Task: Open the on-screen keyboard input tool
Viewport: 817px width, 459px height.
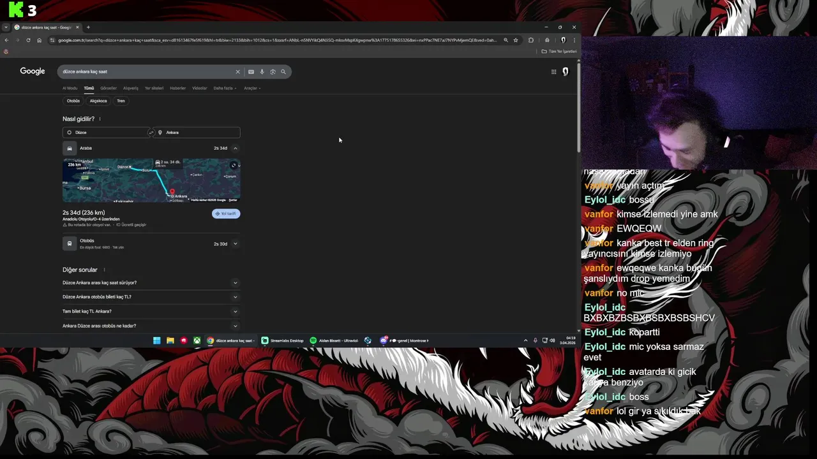Action: (x=251, y=71)
